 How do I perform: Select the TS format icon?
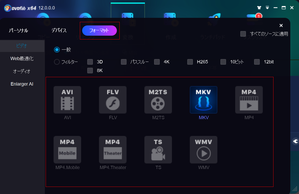pos(158,150)
